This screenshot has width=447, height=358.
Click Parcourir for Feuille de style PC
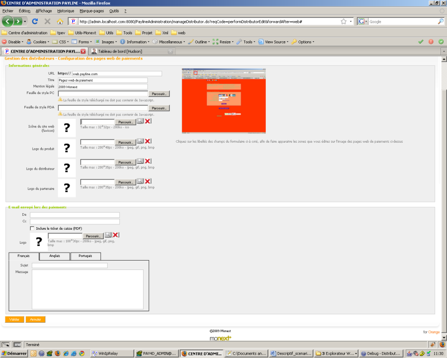point(159,93)
